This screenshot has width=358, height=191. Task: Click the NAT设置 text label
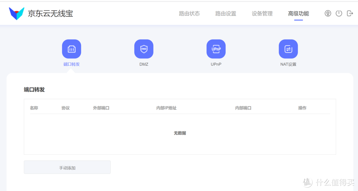click(288, 64)
